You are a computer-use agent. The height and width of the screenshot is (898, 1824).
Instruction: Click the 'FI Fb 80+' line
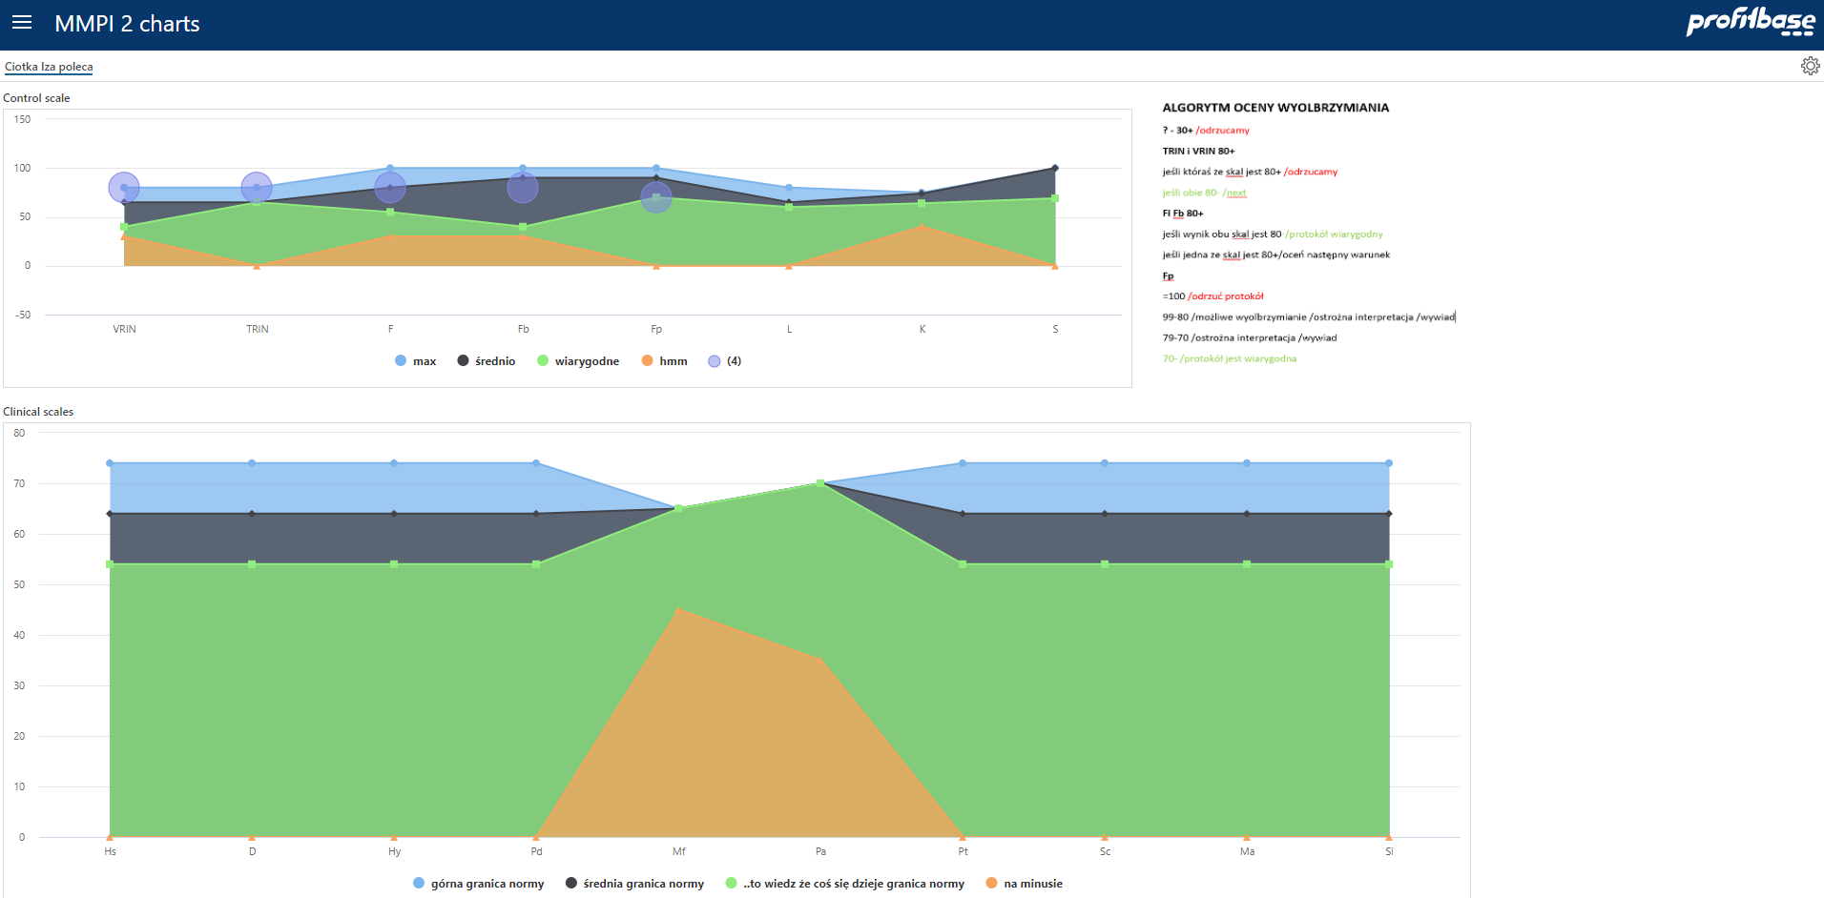click(1182, 214)
